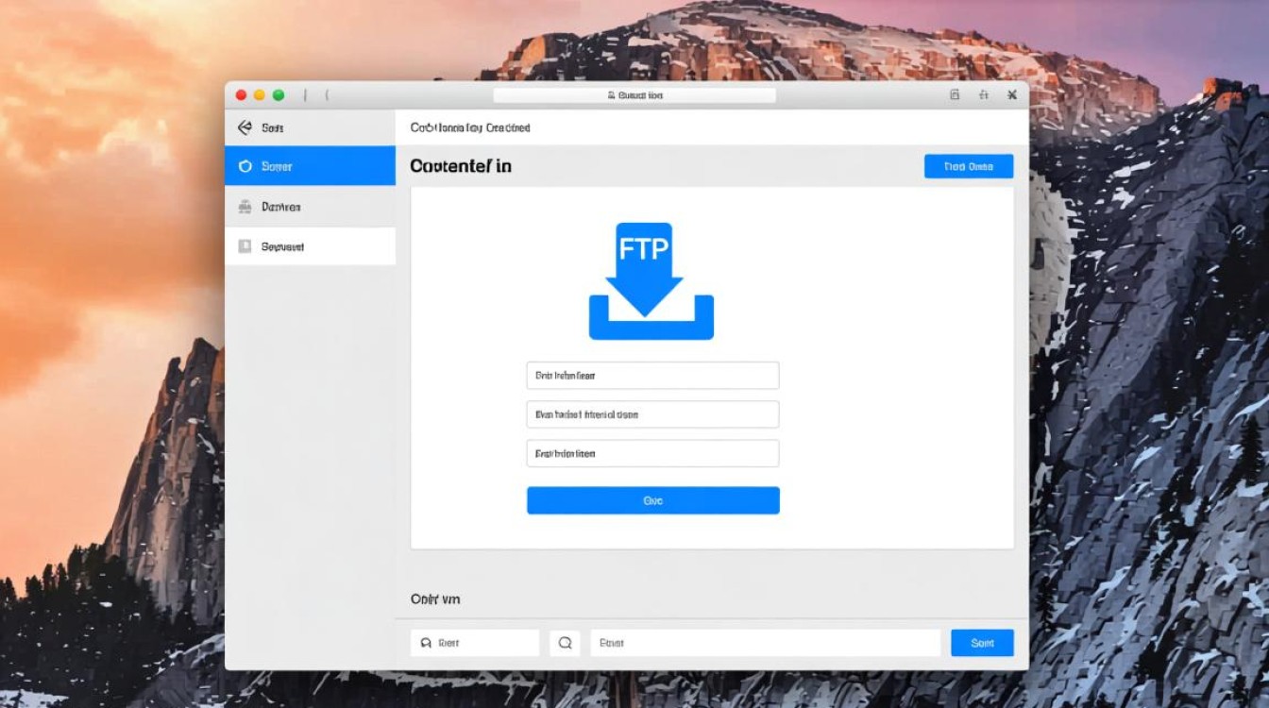Image resolution: width=1269 pixels, height=708 pixels.
Task: Click the small field with the headset icon
Action: [x=475, y=643]
